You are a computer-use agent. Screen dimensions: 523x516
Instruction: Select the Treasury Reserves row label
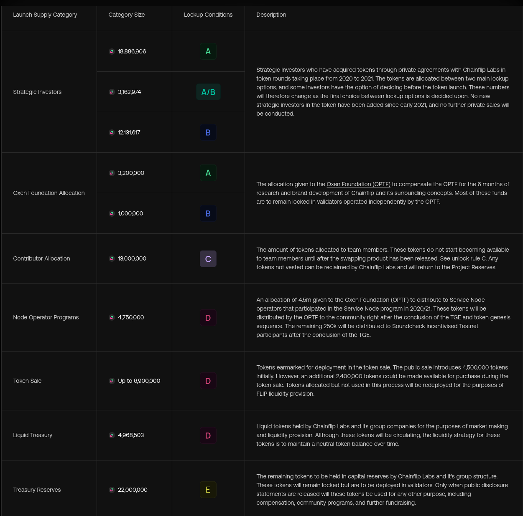37,490
